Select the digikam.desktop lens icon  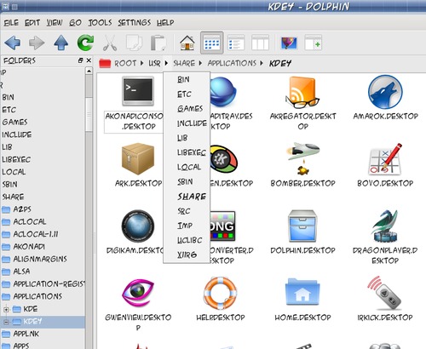click(138, 226)
